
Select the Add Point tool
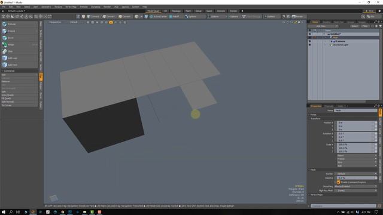[20, 65]
